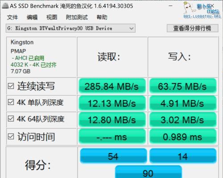Expand the drive selection dropdown arrow
The height and width of the screenshot is (178, 223).
point(132,28)
